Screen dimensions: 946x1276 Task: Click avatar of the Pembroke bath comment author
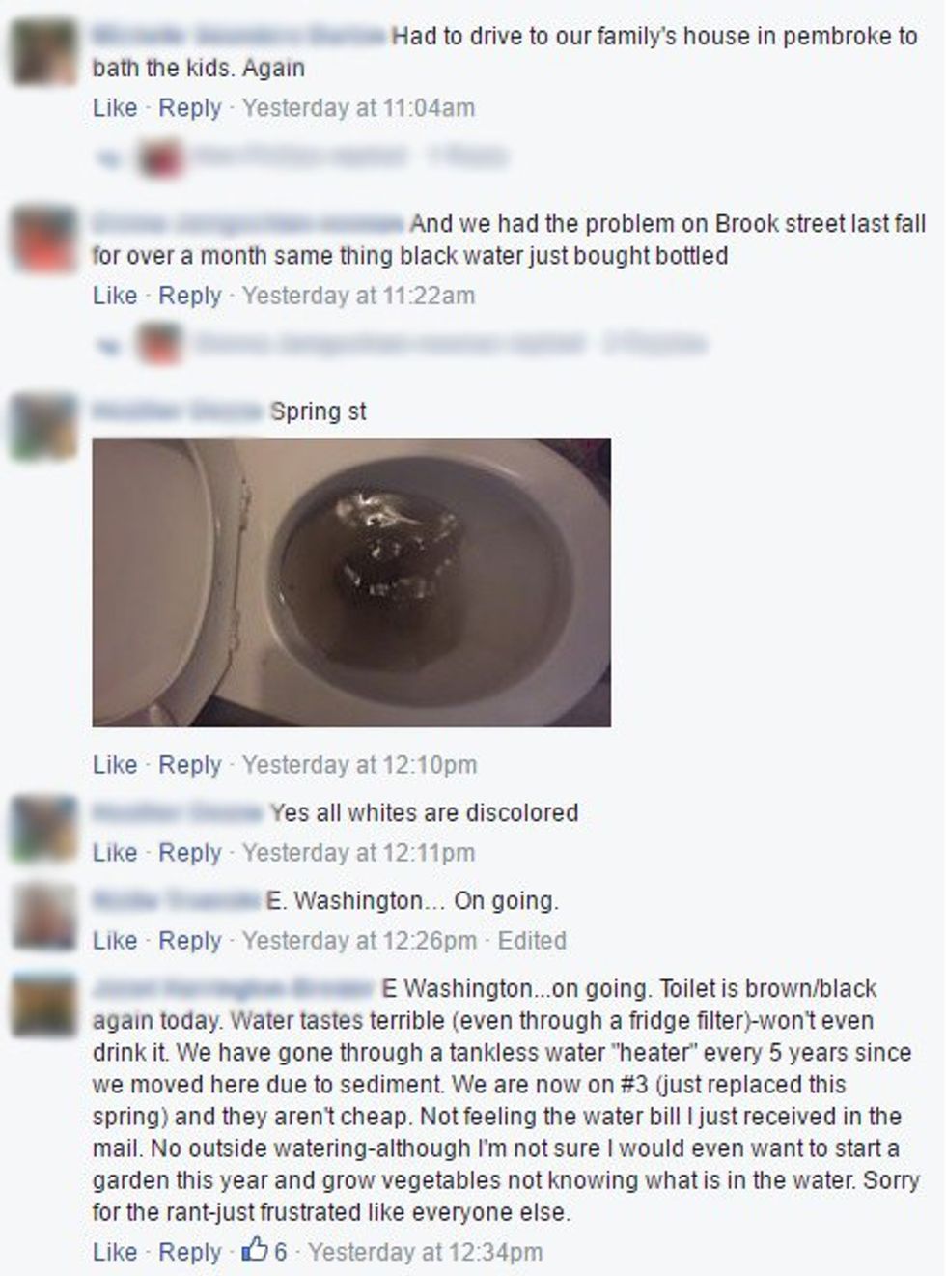[44, 50]
